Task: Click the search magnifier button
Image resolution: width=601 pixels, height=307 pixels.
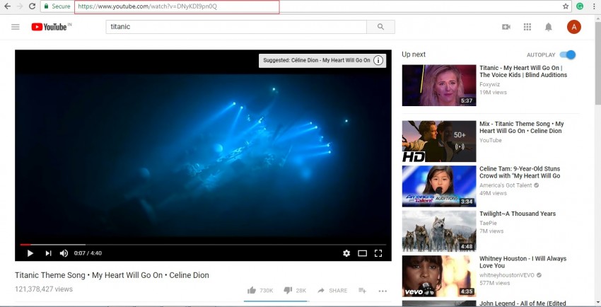Action: pyautogui.click(x=380, y=27)
